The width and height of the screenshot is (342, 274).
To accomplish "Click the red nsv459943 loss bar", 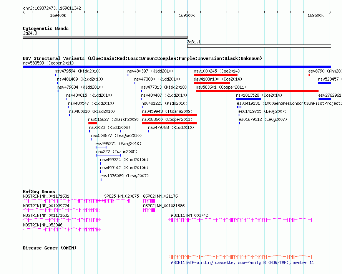I will click(x=169, y=115).
